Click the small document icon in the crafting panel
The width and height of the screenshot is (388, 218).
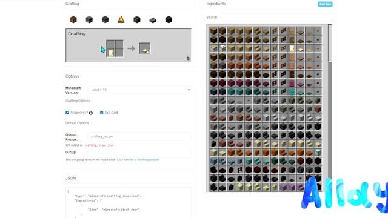point(188,59)
